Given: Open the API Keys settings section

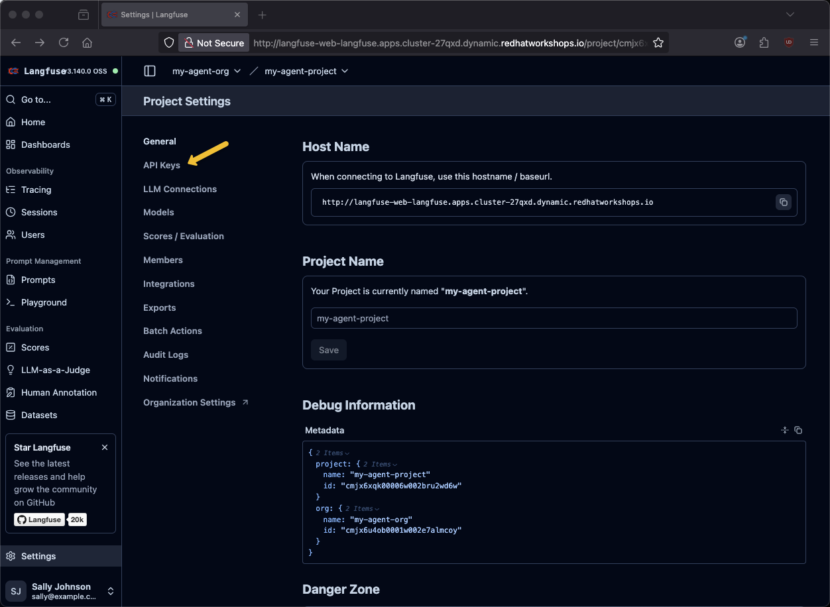Looking at the screenshot, I should point(162,165).
